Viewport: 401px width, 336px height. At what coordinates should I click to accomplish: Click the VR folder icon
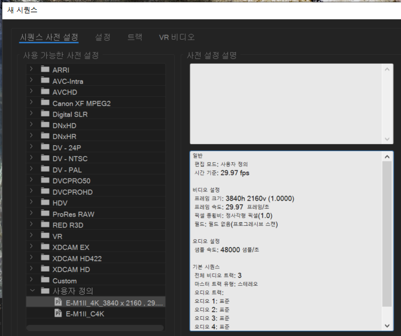pos(45,235)
